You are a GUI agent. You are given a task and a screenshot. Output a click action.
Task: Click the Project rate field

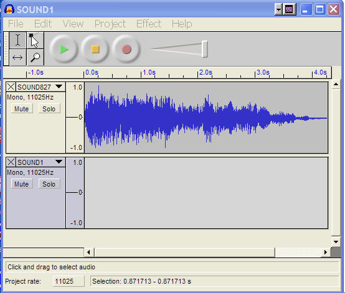tap(69, 281)
